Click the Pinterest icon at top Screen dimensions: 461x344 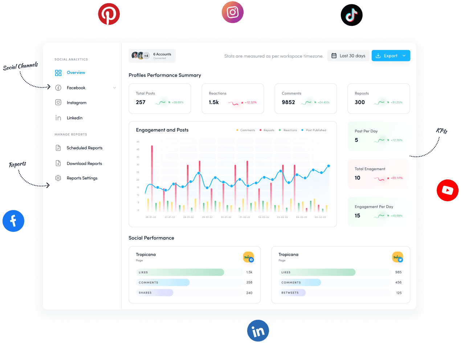coord(109,15)
